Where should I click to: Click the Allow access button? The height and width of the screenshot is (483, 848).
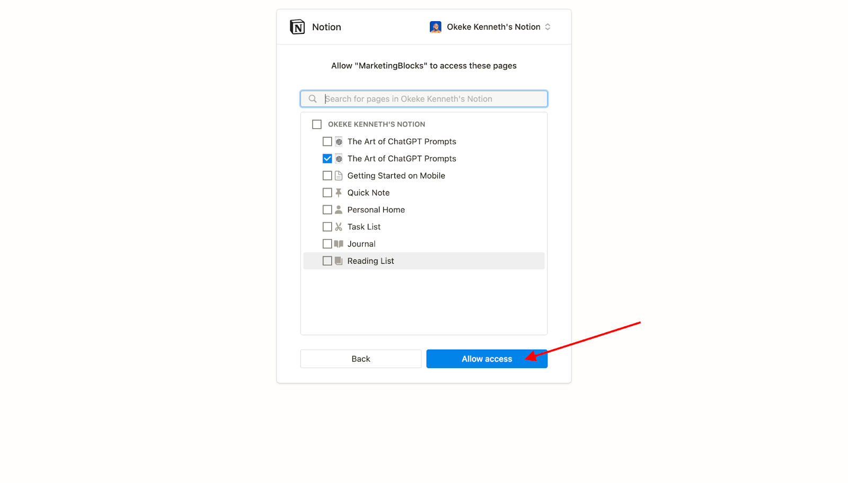487,359
